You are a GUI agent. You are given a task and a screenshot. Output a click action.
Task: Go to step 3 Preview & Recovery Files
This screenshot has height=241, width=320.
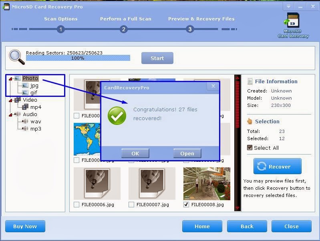[x=190, y=29]
